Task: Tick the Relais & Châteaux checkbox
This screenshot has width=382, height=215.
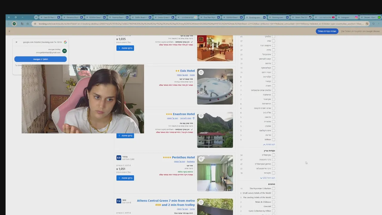Action: (273, 202)
